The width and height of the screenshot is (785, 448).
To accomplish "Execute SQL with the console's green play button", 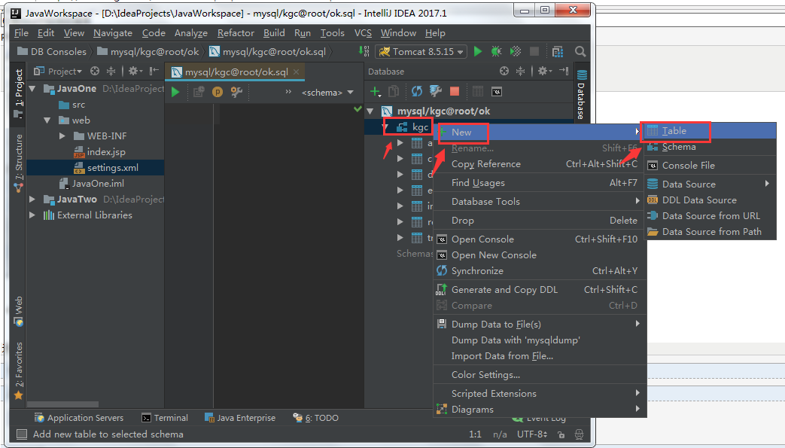I will pos(175,92).
